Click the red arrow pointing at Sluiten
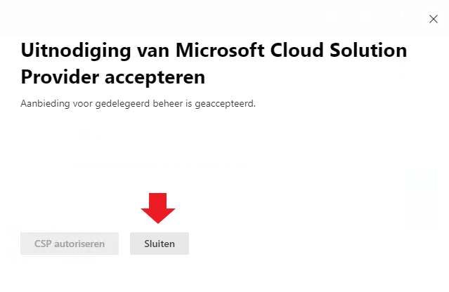 (x=158, y=208)
